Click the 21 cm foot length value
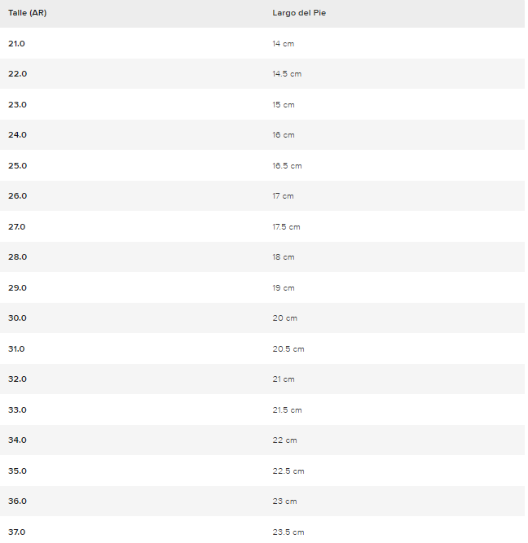Image resolution: width=528 pixels, height=543 pixels. pos(284,379)
